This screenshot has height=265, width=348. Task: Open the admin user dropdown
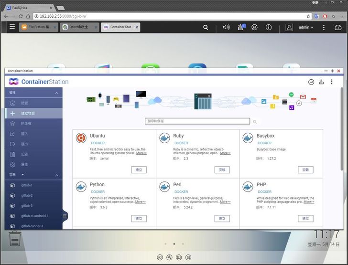306,27
